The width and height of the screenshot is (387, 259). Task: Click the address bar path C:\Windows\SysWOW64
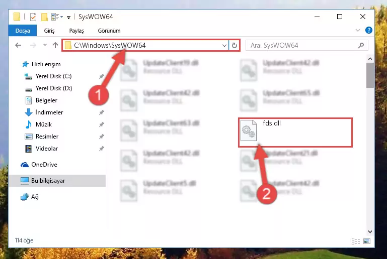tap(110, 45)
